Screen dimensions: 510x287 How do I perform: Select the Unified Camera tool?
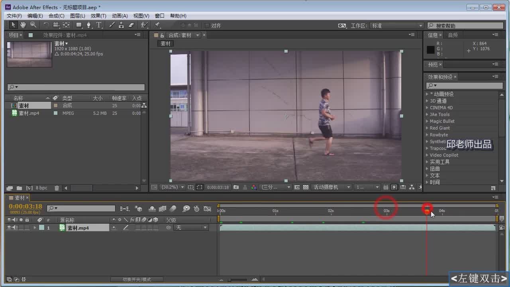(x=56, y=25)
